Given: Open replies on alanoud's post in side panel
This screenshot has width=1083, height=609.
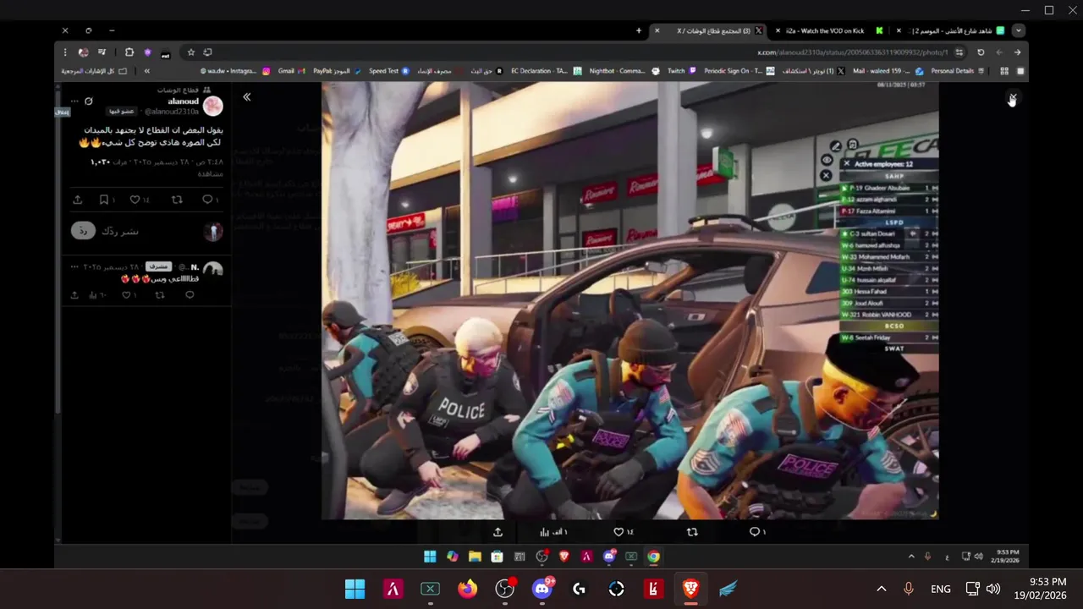Looking at the screenshot, I should 207,200.
